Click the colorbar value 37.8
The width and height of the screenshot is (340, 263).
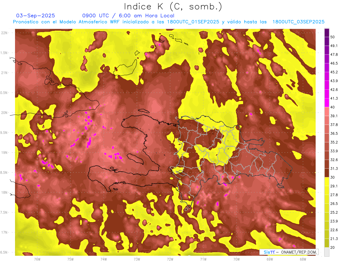pyautogui.click(x=334, y=125)
